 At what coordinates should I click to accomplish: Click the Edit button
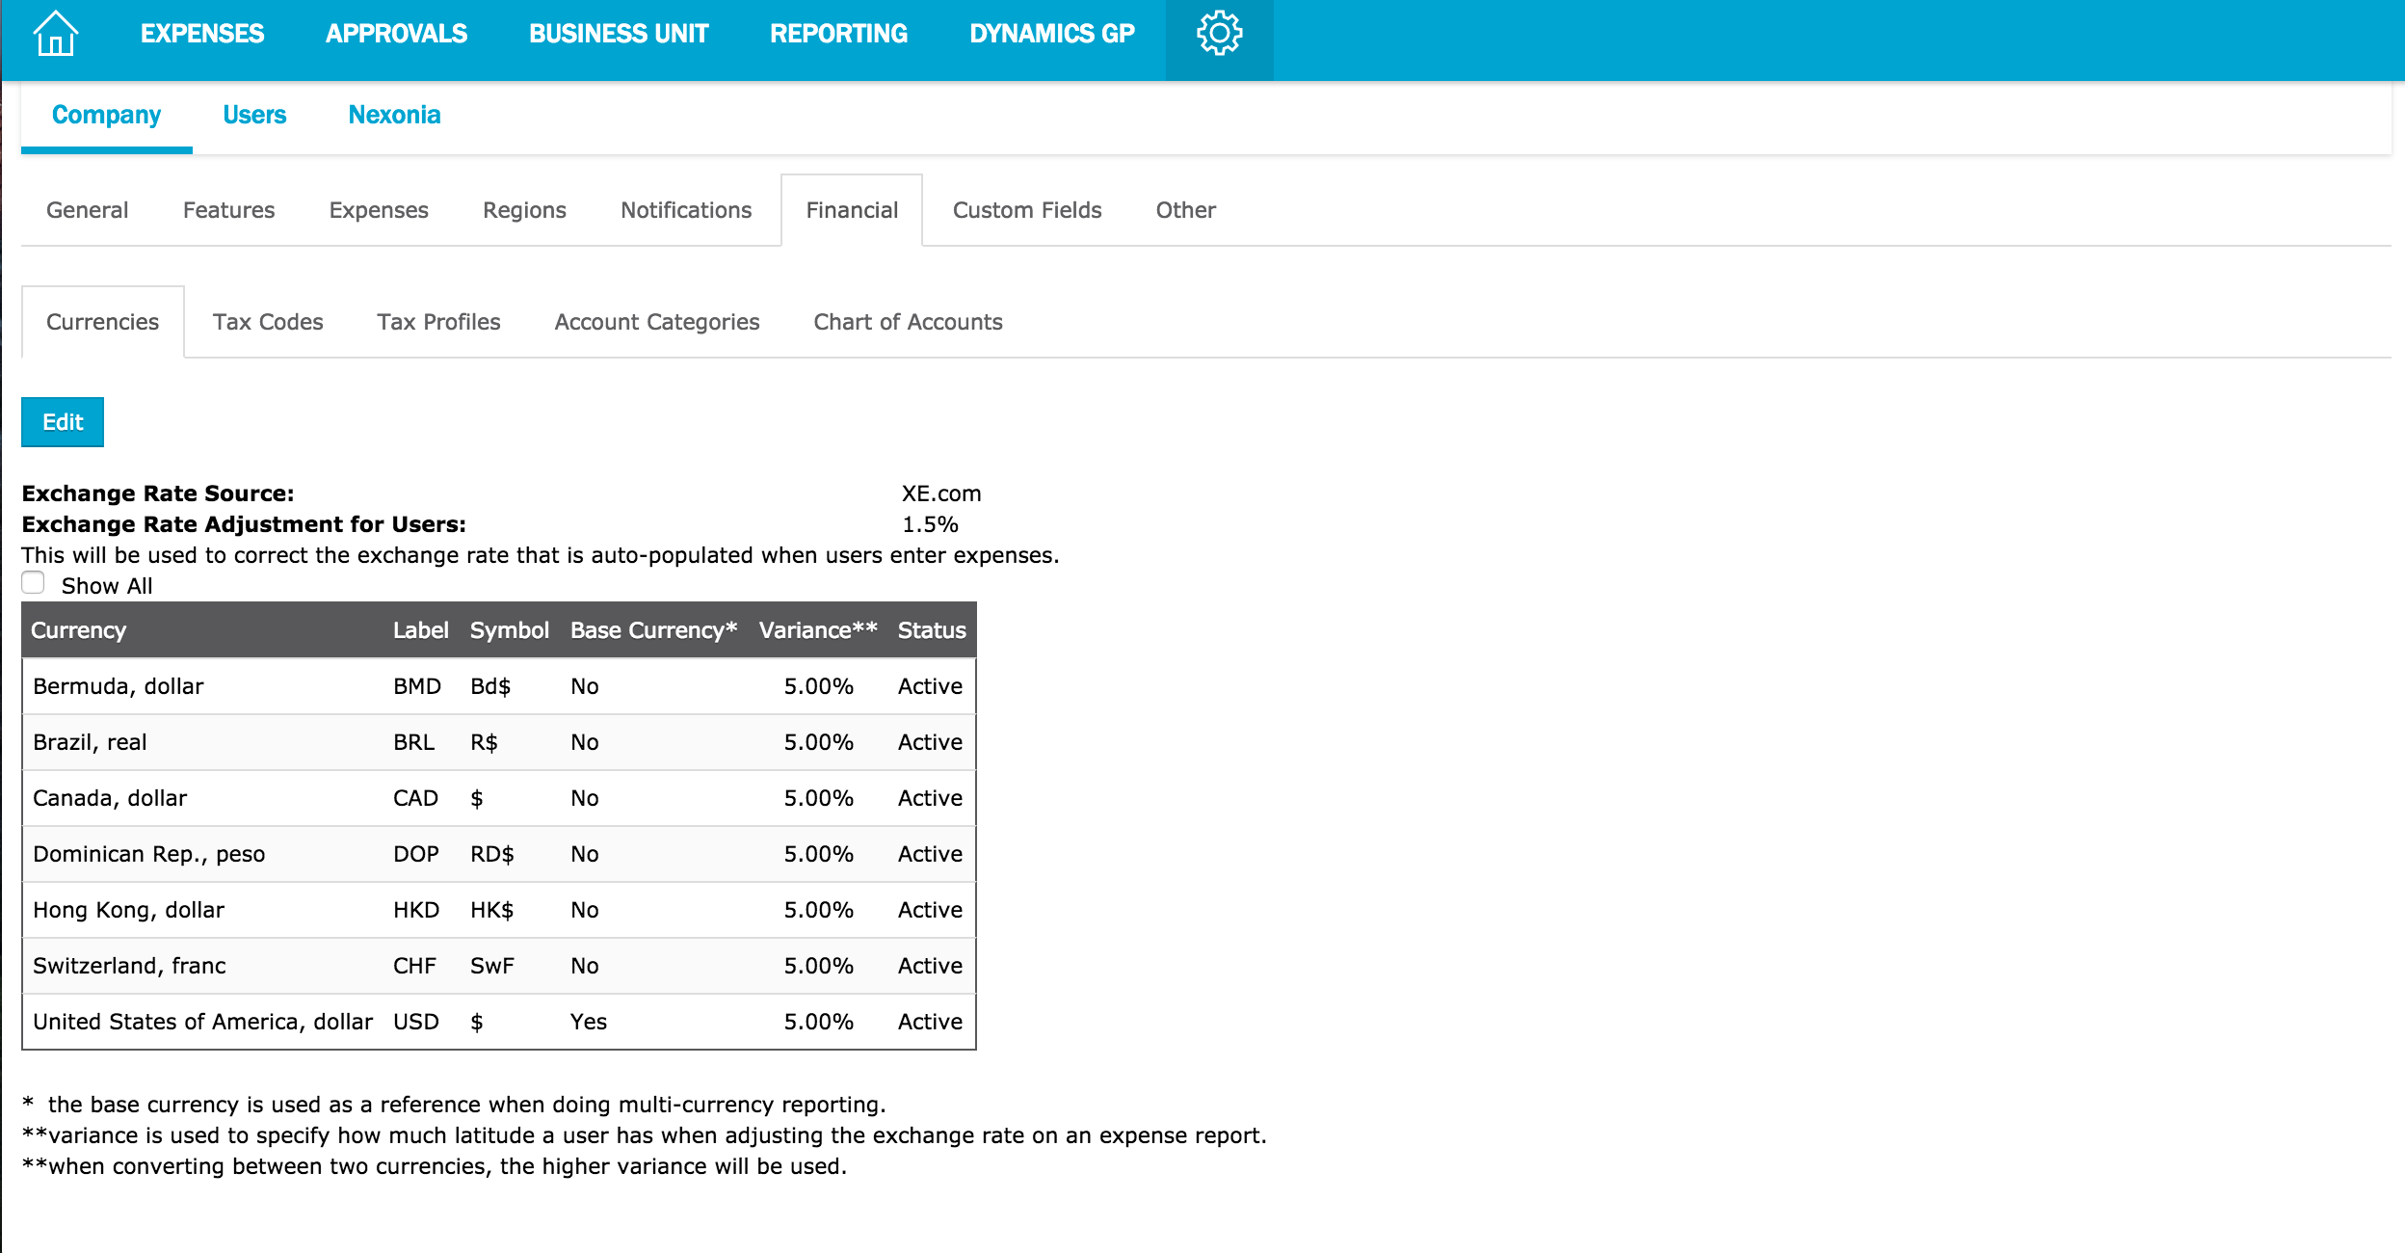[x=63, y=422]
